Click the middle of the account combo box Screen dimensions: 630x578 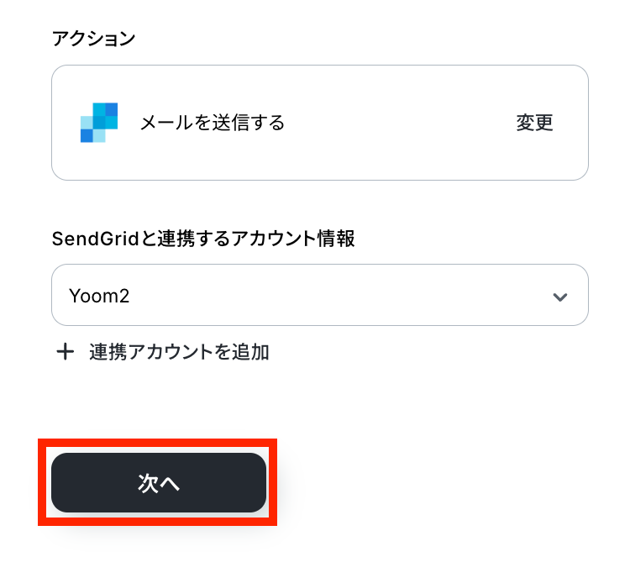coord(319,296)
